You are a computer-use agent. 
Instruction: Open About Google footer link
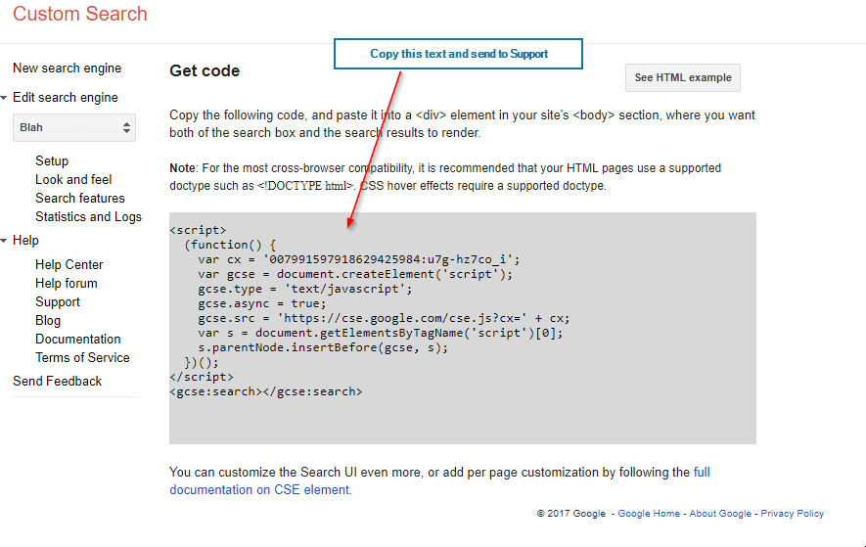click(x=720, y=514)
